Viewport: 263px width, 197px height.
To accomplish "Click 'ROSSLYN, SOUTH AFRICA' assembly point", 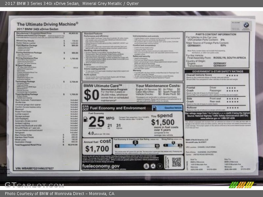I will point(229,58).
